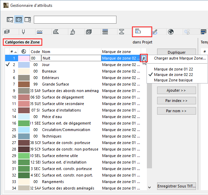Select the Pièce d'eau row
This screenshot has height=195, width=208.
click(x=75, y=117)
